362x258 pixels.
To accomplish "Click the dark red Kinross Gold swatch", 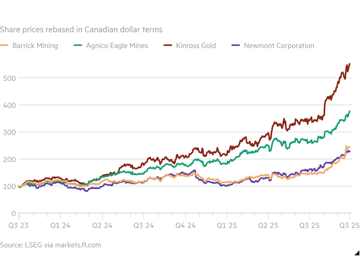I will [168, 45].
